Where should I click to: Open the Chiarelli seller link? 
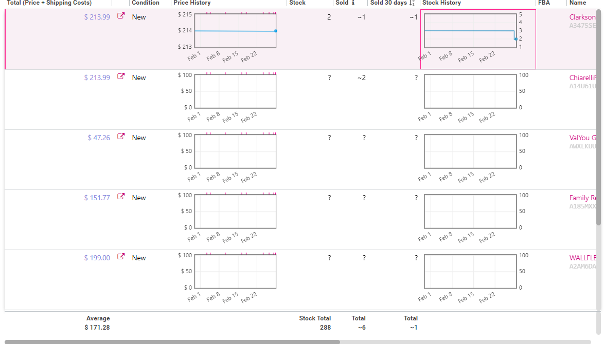point(582,78)
